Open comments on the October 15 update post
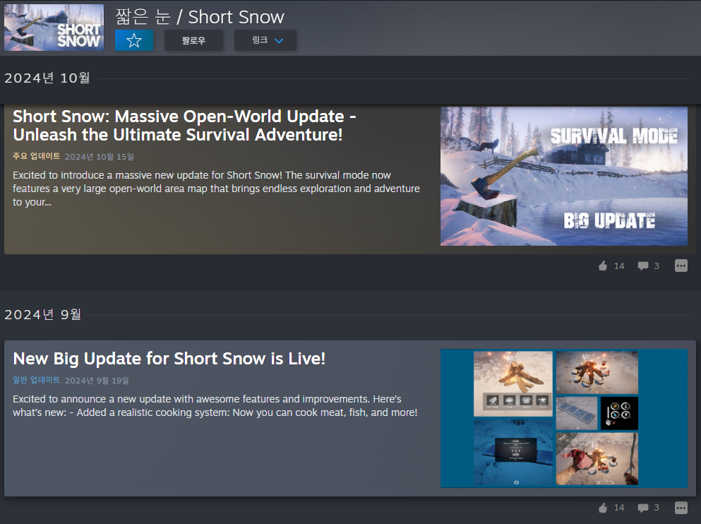The image size is (701, 524). 648,266
